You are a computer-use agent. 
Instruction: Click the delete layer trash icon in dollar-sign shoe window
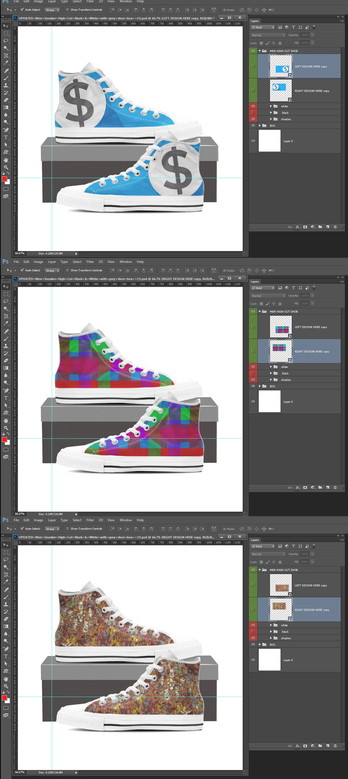(335, 227)
